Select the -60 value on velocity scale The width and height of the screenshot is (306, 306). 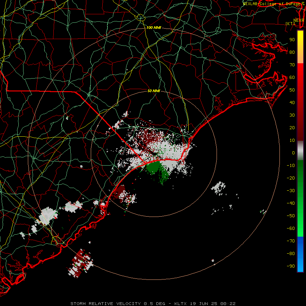(x=291, y=228)
